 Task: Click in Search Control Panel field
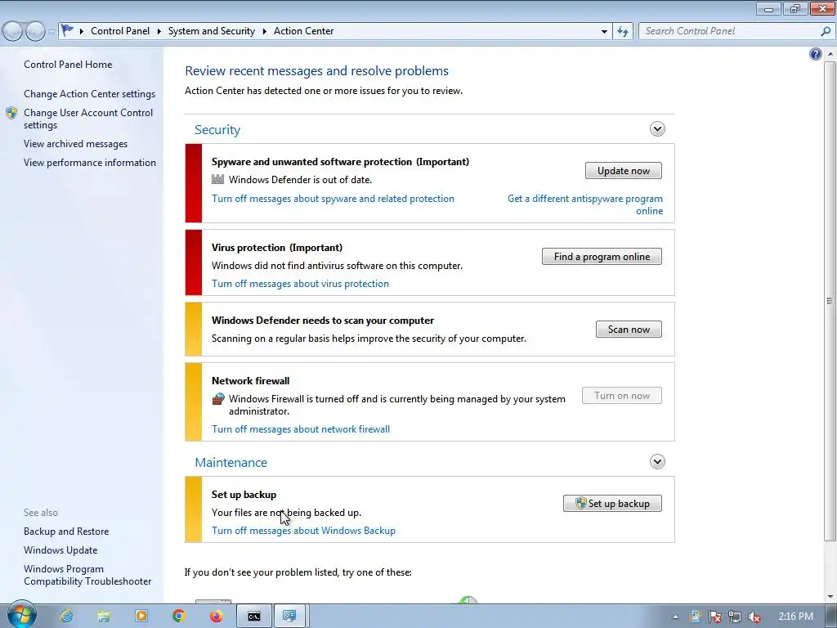tap(728, 31)
